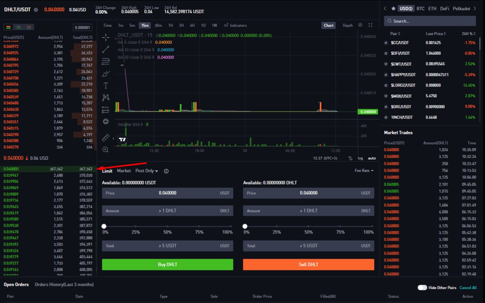Open chart settings gear icon
The image size is (485, 303).
[x=360, y=25]
